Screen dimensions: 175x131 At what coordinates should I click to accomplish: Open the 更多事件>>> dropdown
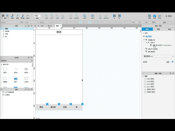point(158,56)
